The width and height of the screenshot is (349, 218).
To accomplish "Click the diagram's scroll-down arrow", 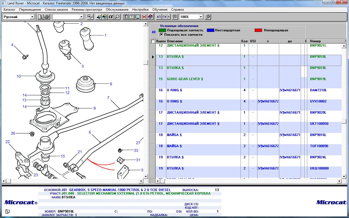I will [146, 177].
